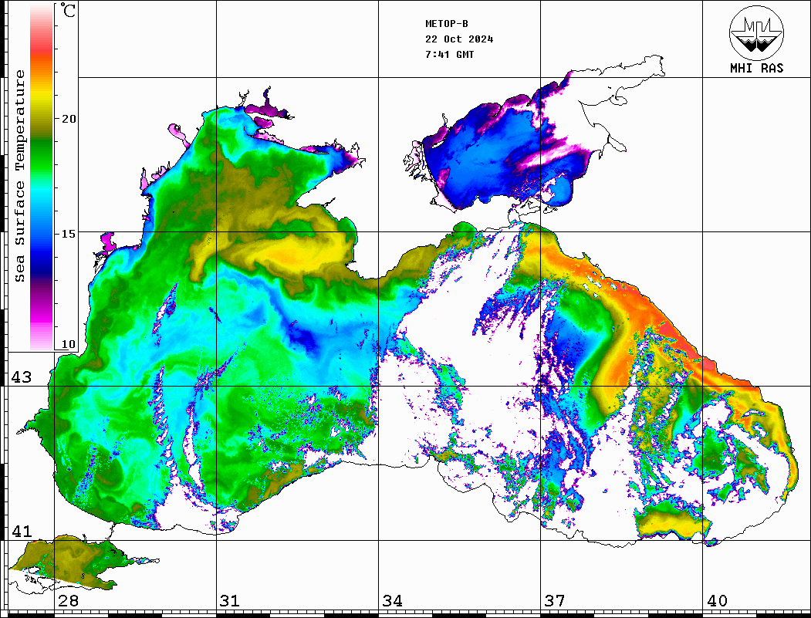The height and width of the screenshot is (618, 811).
Task: Click the '10' mark on temperature scale
Action: pos(69,344)
